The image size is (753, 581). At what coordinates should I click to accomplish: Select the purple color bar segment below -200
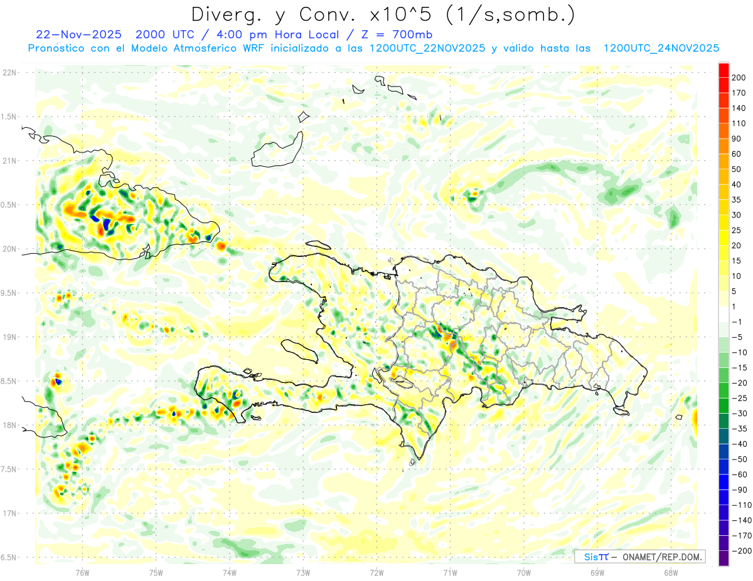(x=724, y=558)
